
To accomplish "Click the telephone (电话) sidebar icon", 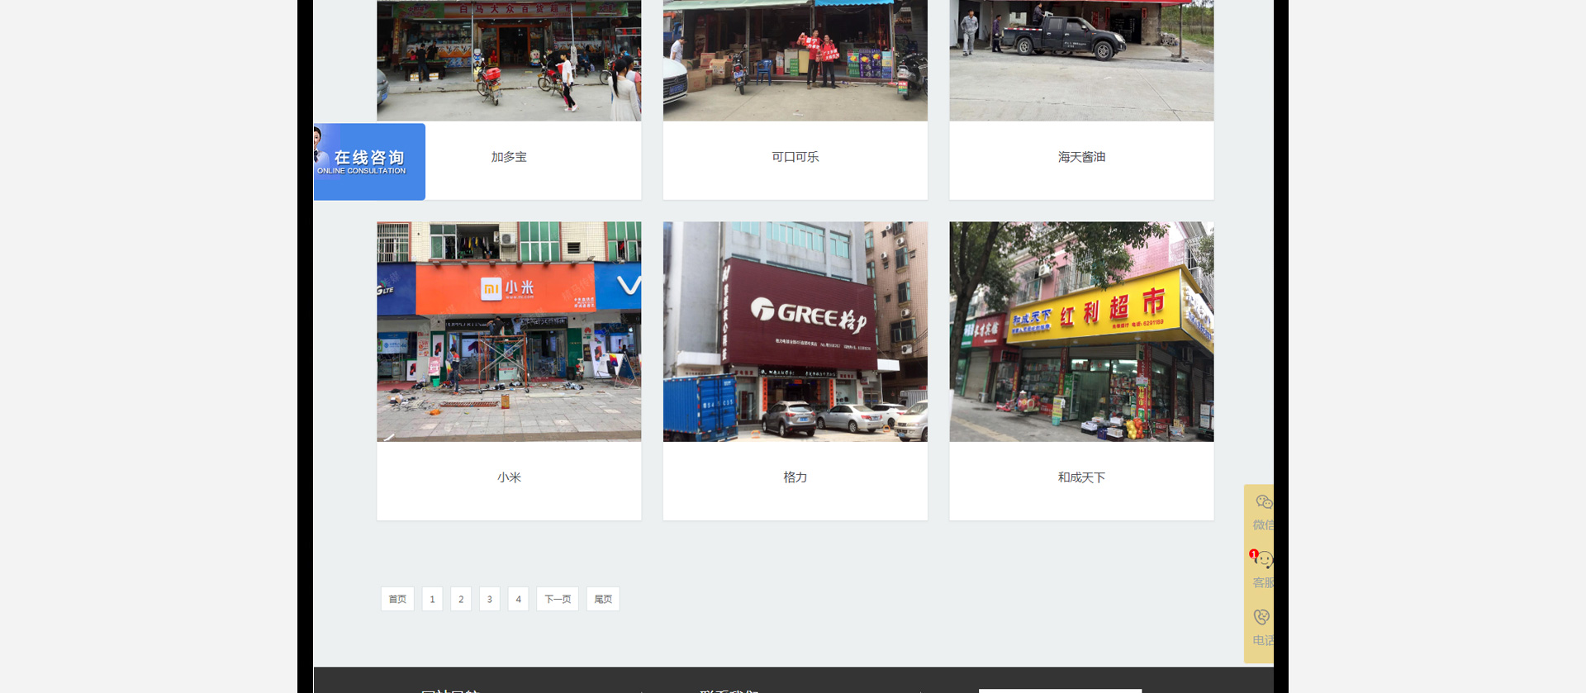I will coord(1261,617).
